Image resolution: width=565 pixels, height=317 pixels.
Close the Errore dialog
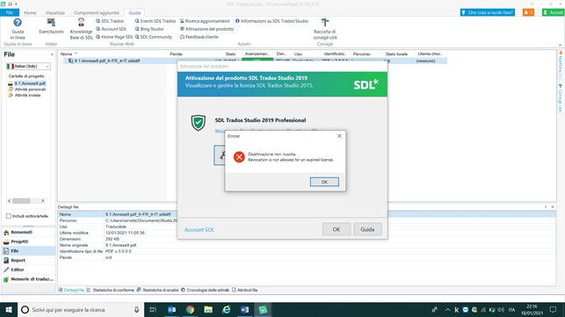point(339,136)
